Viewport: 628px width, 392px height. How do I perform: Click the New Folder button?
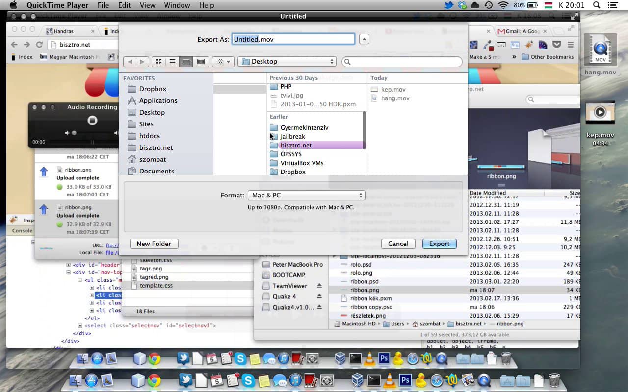(154, 244)
